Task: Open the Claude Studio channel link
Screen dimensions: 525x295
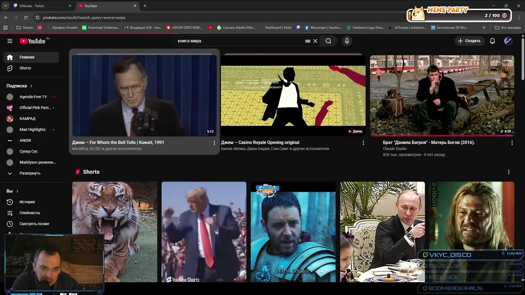Action: tap(395, 149)
